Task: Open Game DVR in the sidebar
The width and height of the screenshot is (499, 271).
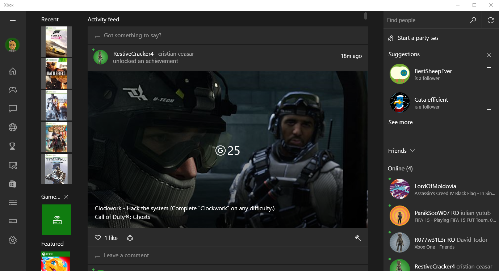Action: tap(13, 165)
